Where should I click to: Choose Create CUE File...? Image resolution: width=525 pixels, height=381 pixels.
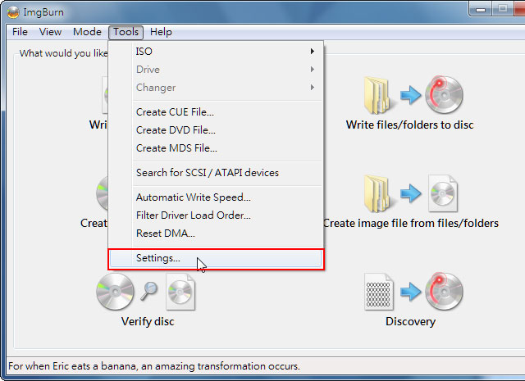pyautogui.click(x=216, y=112)
